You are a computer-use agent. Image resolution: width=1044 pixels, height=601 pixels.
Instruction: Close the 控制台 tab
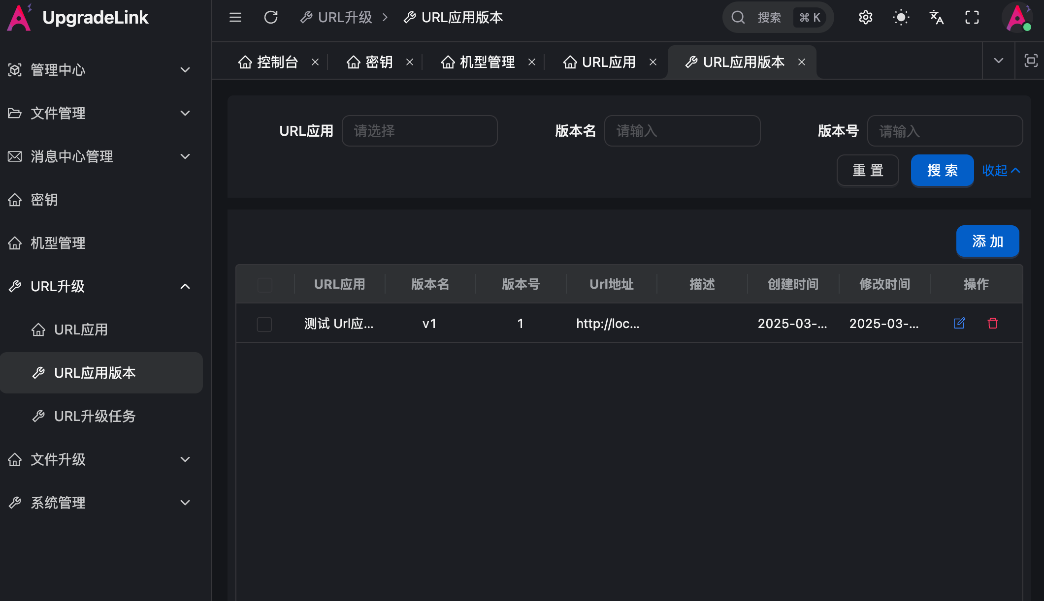[x=315, y=62]
